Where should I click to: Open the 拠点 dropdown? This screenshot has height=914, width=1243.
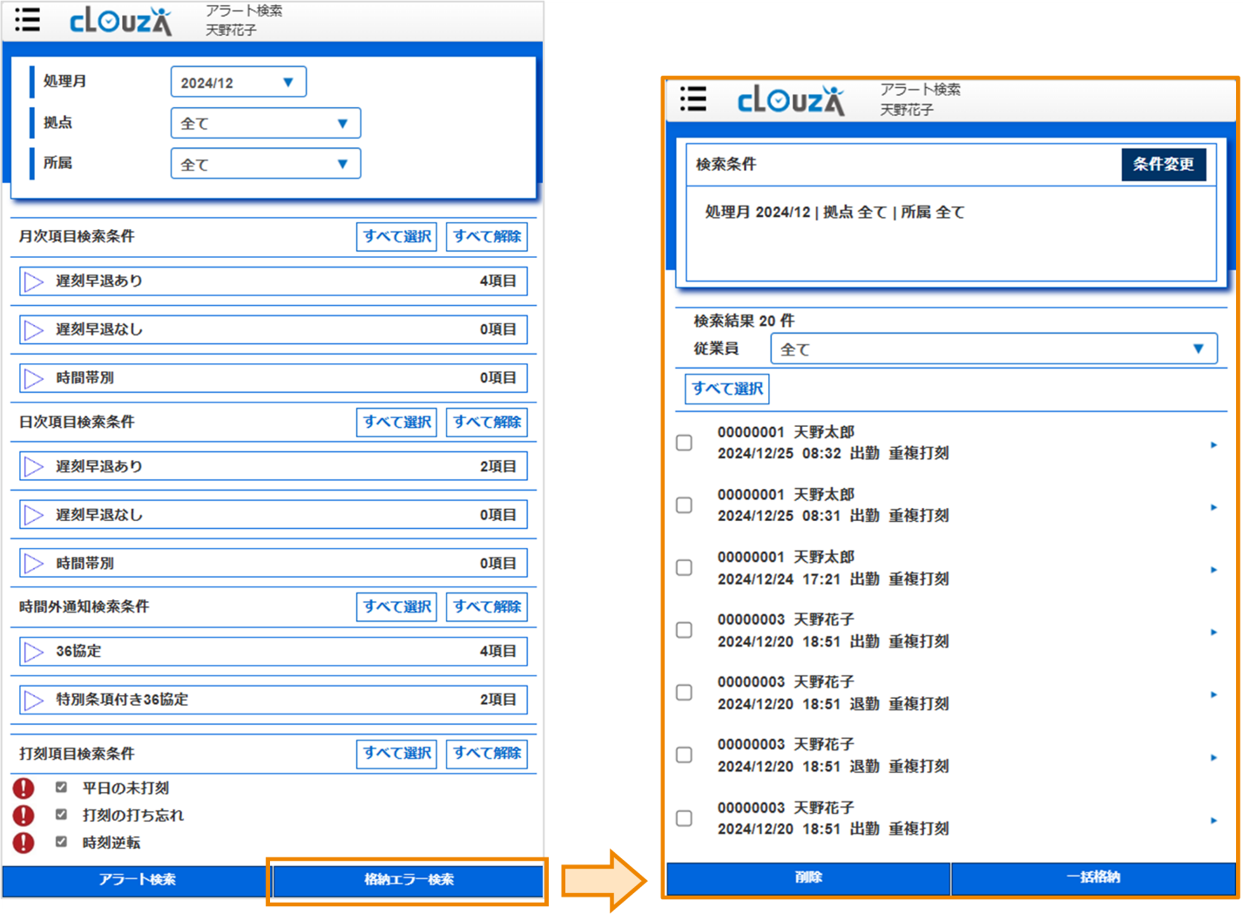(x=265, y=123)
